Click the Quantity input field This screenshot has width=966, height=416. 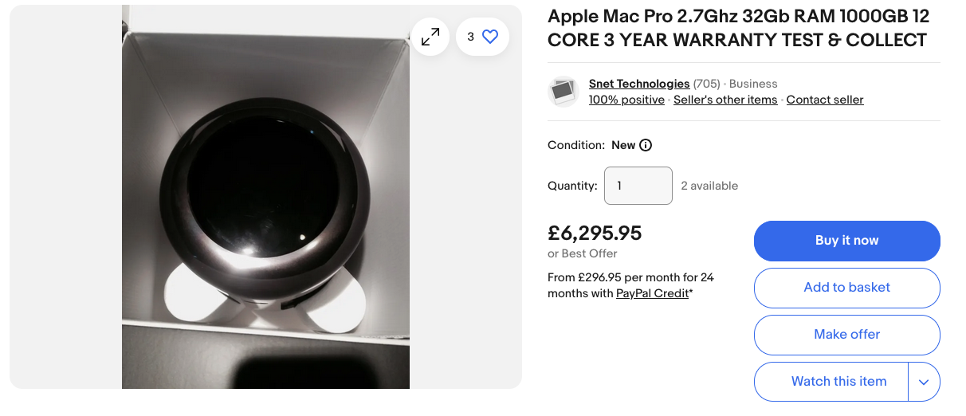click(638, 186)
